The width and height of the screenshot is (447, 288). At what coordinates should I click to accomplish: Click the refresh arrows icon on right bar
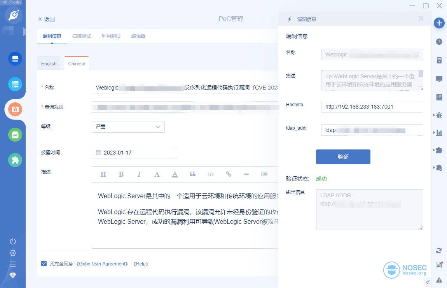pos(439,251)
